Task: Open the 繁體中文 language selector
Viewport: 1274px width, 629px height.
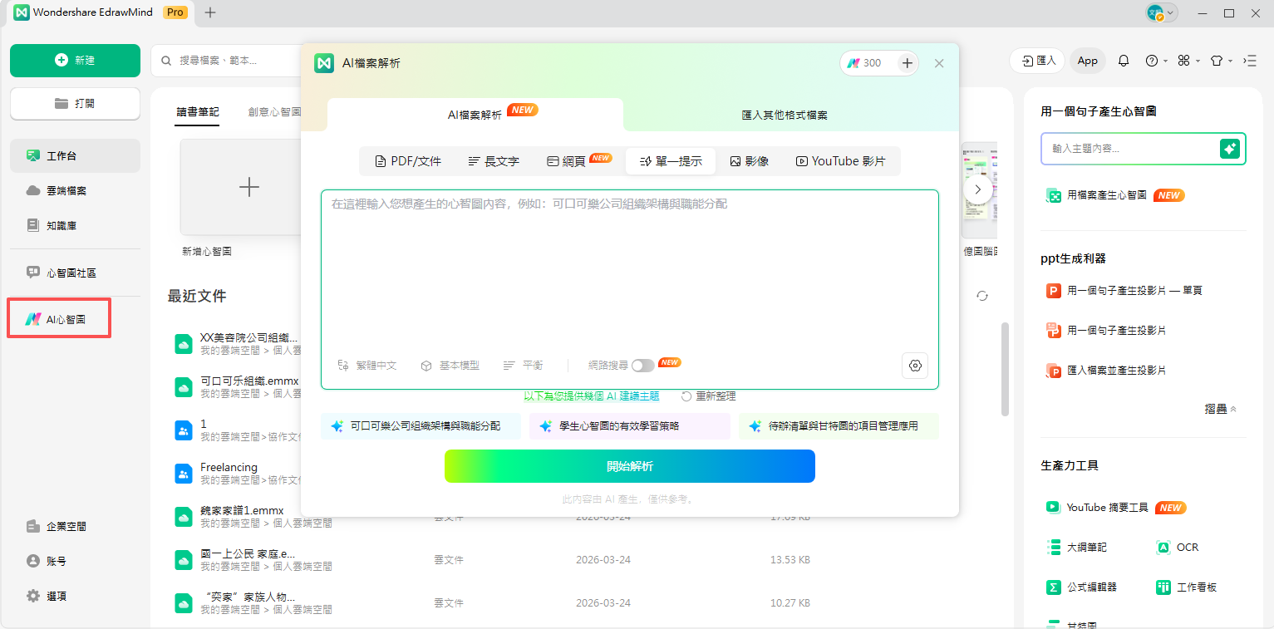Action: 368,364
